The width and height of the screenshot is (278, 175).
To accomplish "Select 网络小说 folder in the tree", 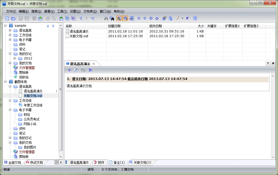I will pyautogui.click(x=30, y=124).
